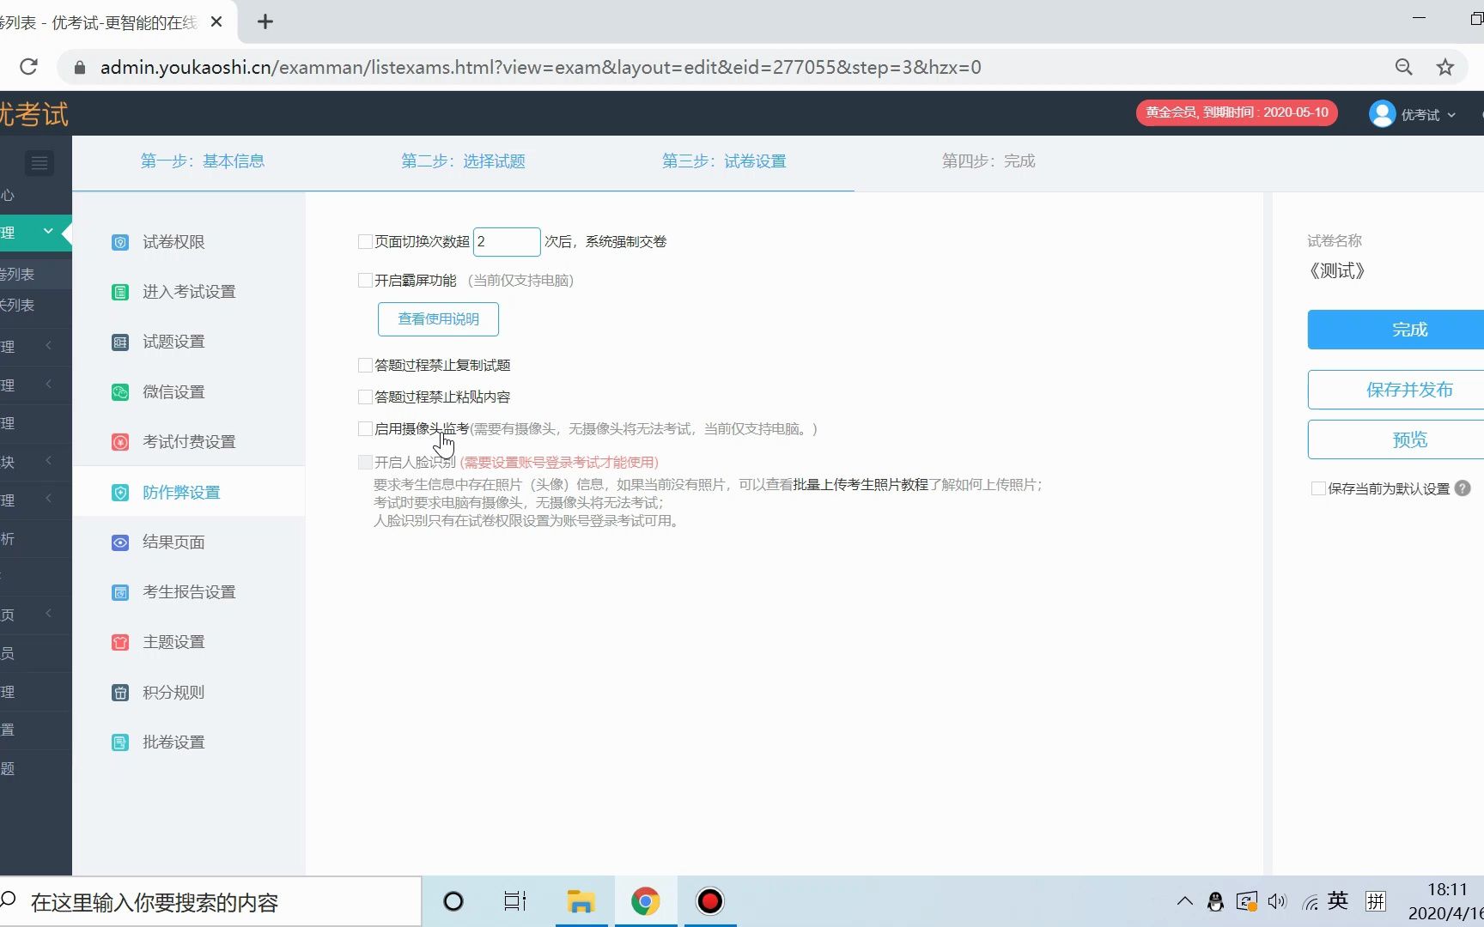Click the 防作弊设置 shield icon
The width and height of the screenshot is (1484, 927).
click(x=120, y=493)
